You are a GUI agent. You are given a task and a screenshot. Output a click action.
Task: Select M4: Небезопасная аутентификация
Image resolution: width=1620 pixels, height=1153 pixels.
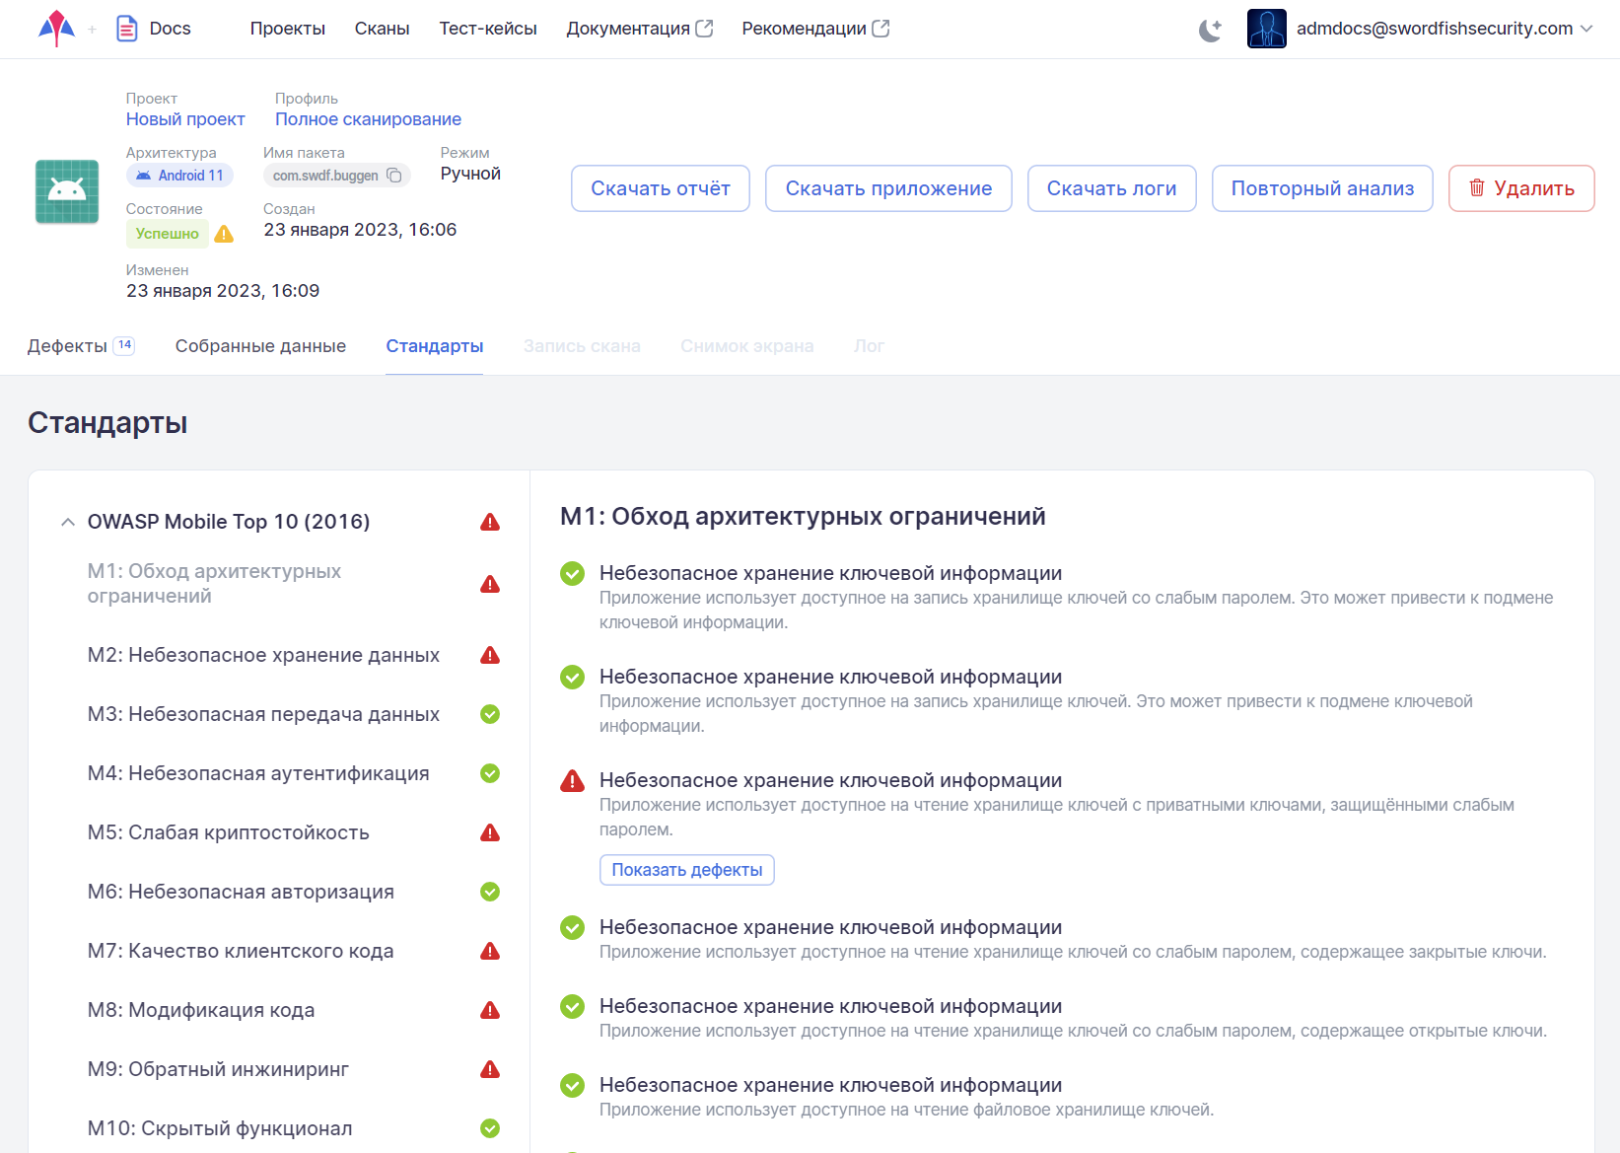tap(258, 773)
